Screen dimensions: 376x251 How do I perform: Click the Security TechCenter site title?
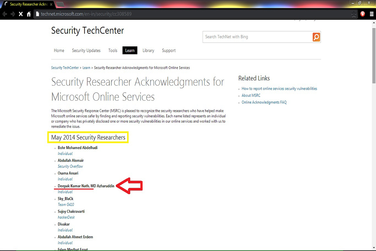pyautogui.click(x=87, y=31)
